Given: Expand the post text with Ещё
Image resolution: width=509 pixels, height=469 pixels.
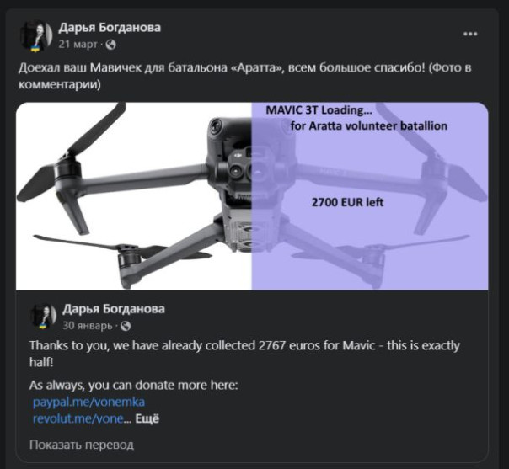Looking at the screenshot, I should tap(147, 418).
